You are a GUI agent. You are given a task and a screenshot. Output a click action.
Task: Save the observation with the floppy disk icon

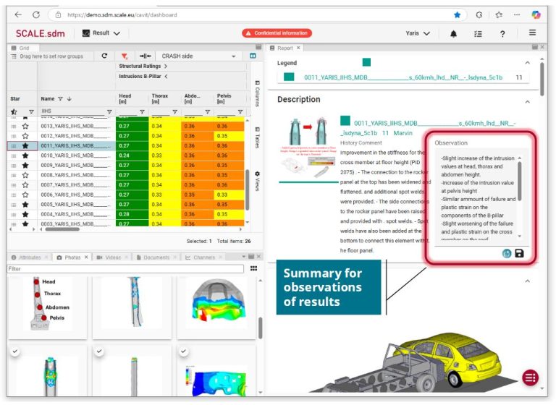point(520,253)
